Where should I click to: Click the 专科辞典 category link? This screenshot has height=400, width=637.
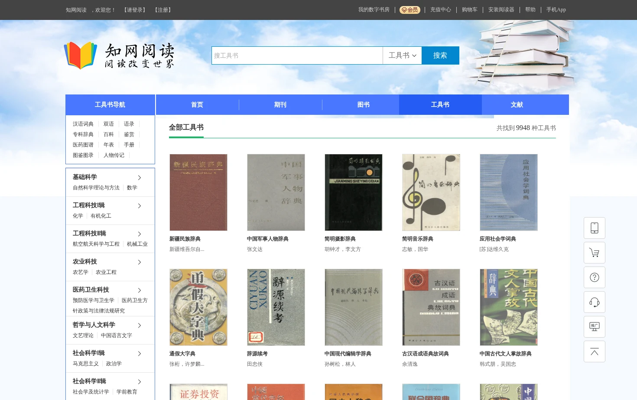click(83, 134)
